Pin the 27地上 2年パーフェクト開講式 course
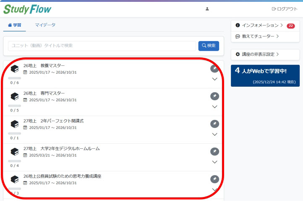 coord(214,124)
